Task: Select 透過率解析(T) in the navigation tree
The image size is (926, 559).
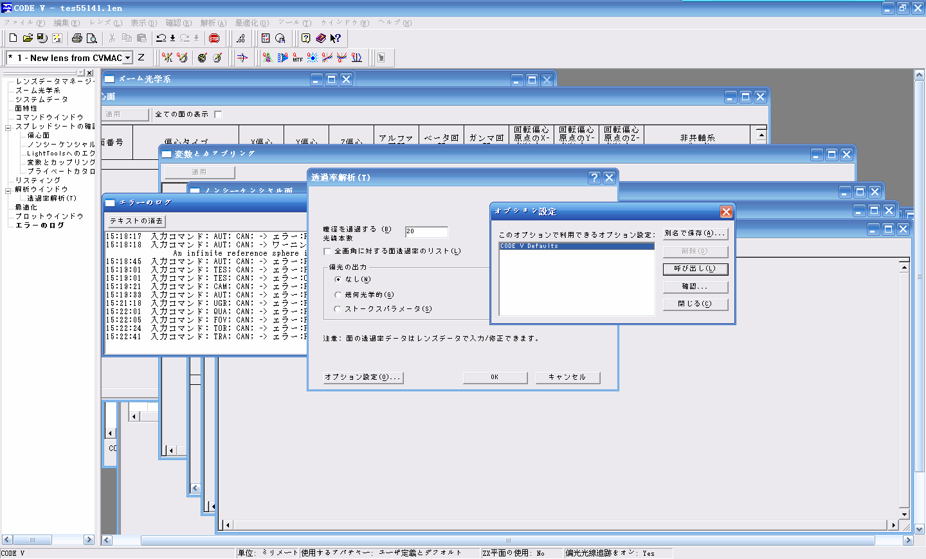Action: coord(52,199)
